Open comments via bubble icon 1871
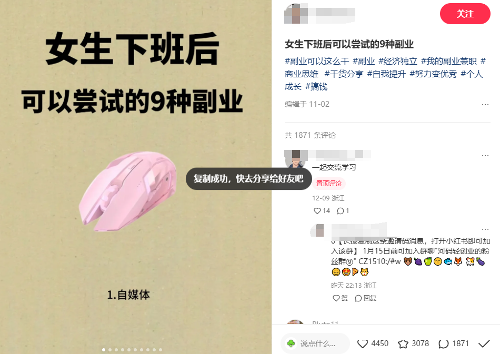Image resolution: width=500 pixels, height=354 pixels. pyautogui.click(x=444, y=343)
